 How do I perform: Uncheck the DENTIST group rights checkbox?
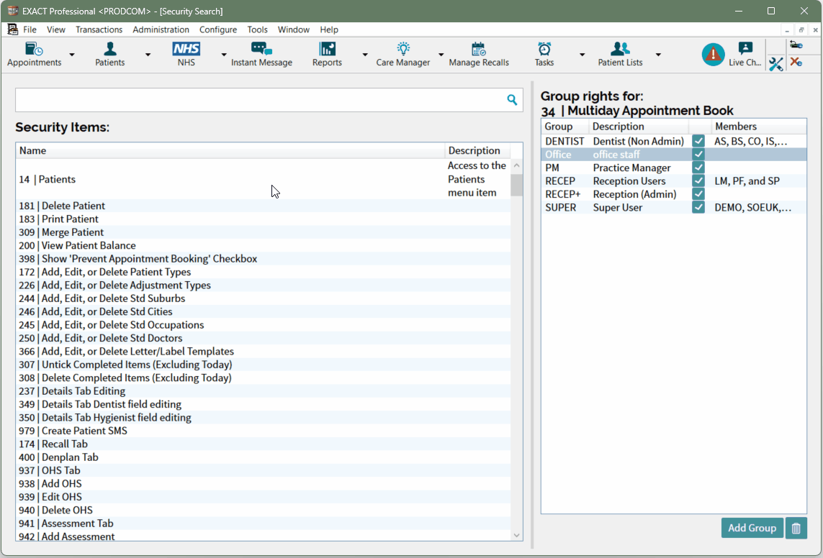point(698,141)
